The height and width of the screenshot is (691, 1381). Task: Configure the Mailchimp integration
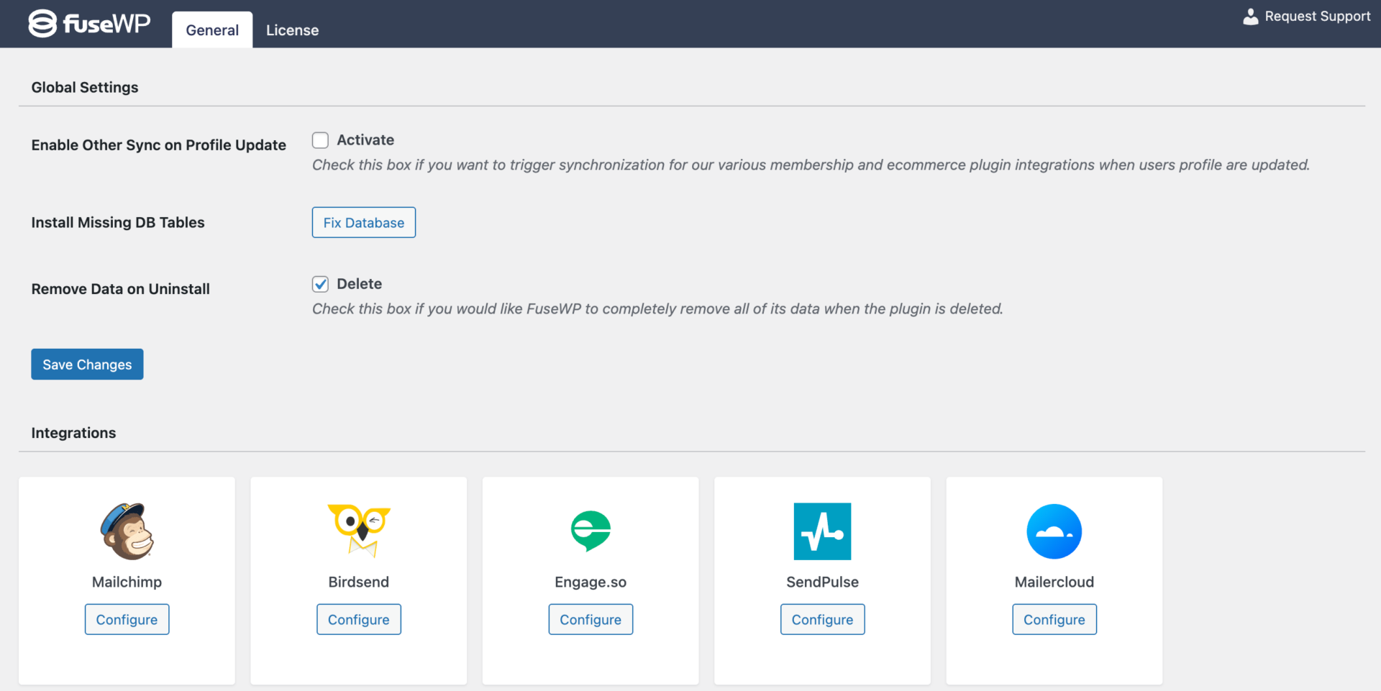pos(127,619)
